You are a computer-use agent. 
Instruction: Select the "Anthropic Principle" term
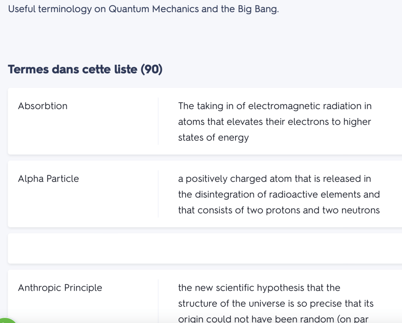[x=60, y=288]
